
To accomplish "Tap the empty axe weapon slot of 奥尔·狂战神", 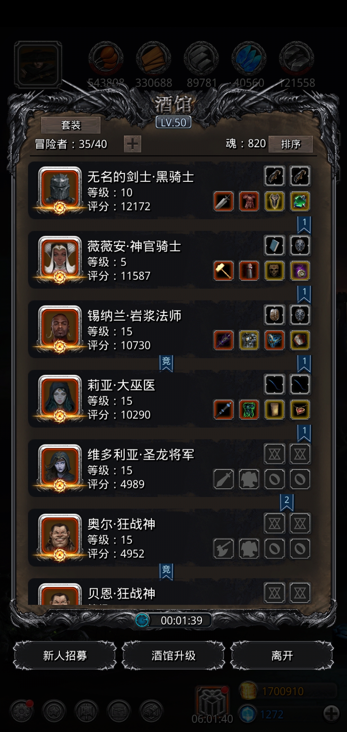I will point(224,549).
